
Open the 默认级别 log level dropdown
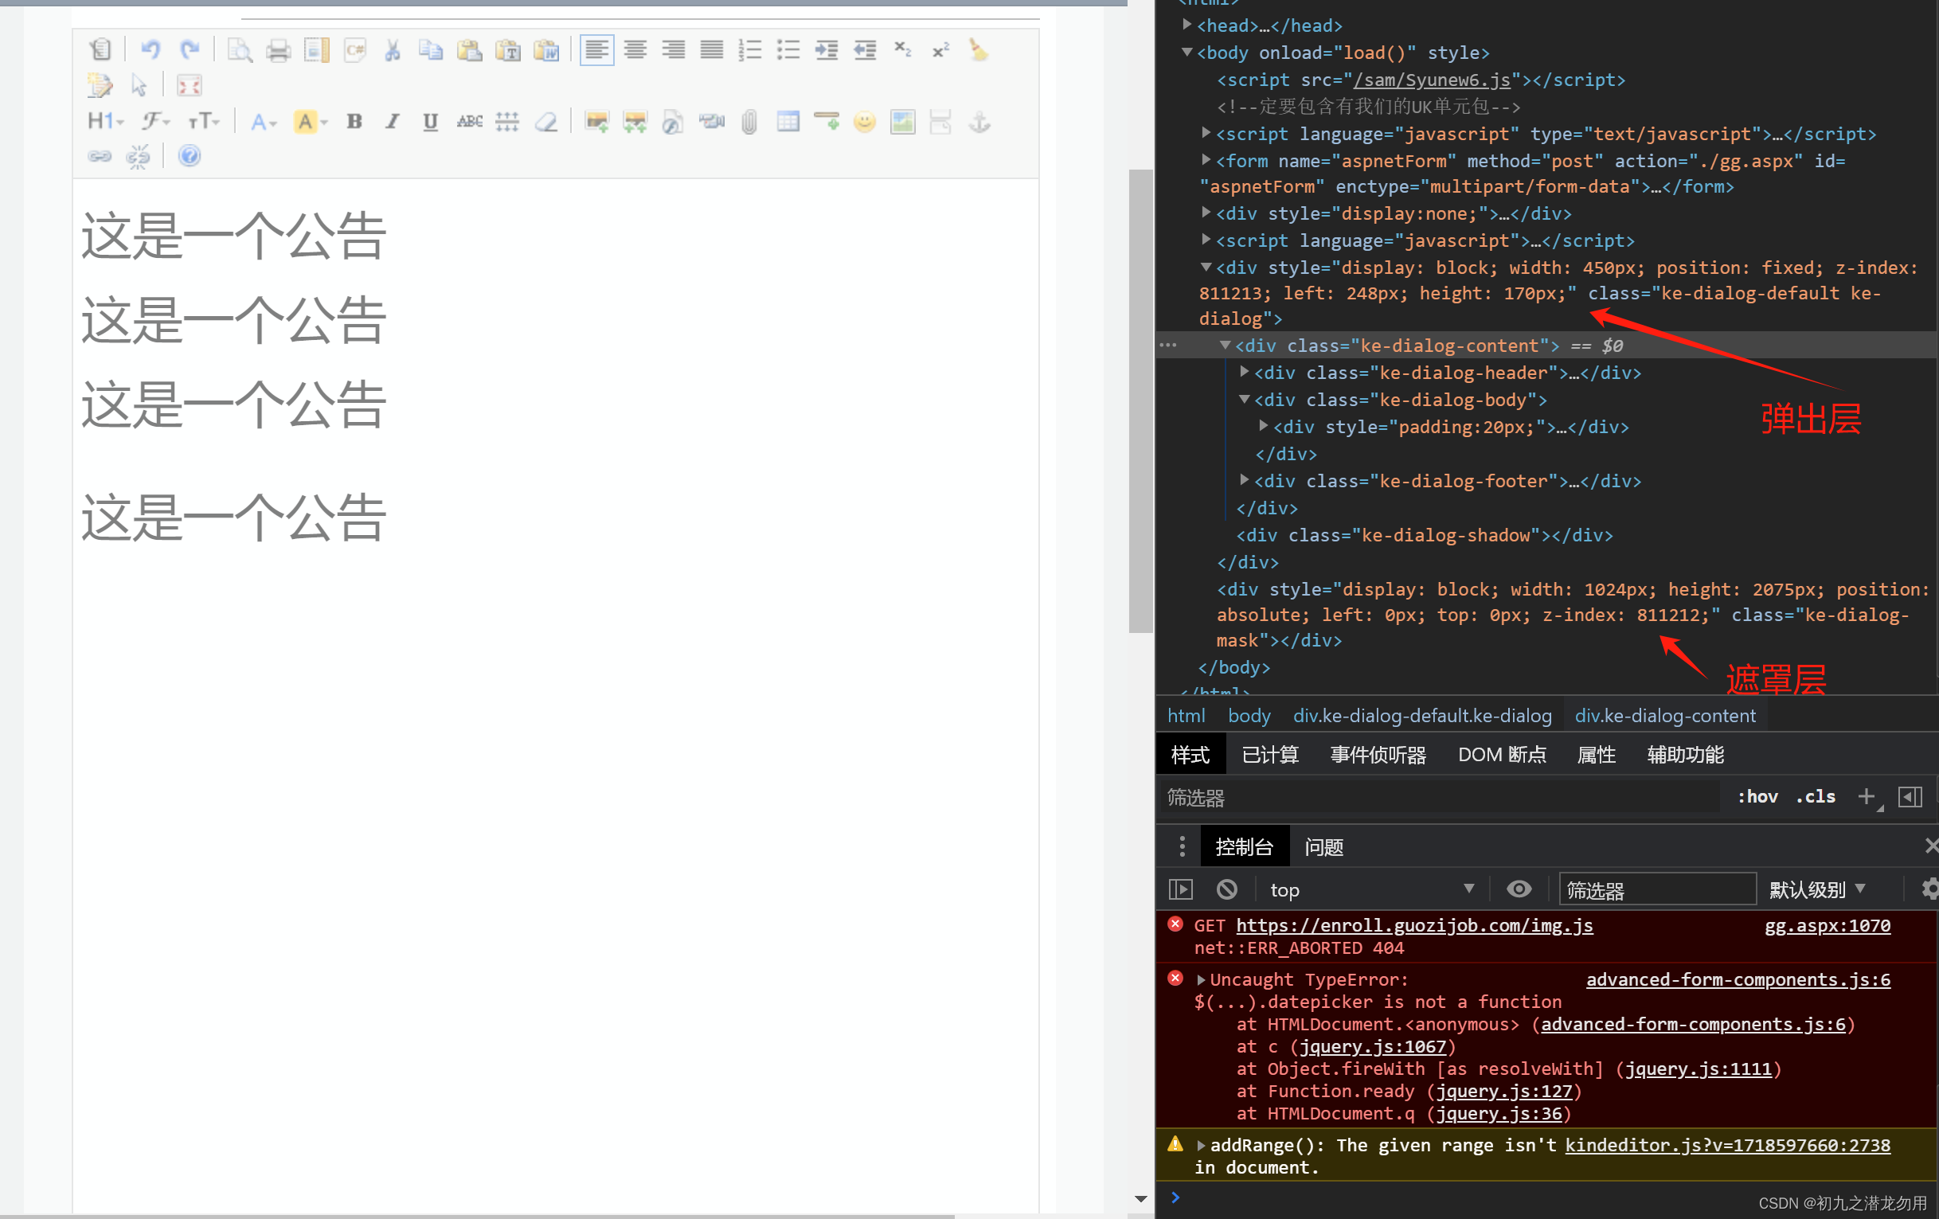pos(1816,889)
